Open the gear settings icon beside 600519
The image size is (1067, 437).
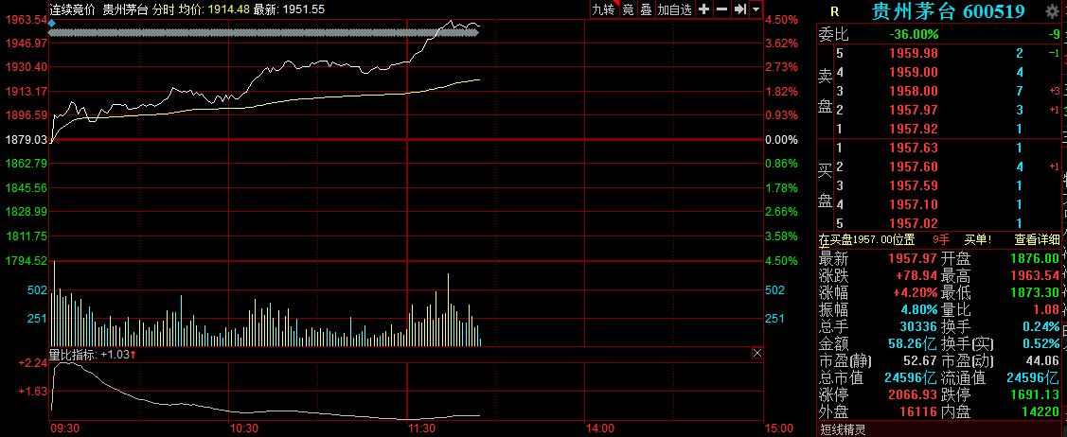1051,10
